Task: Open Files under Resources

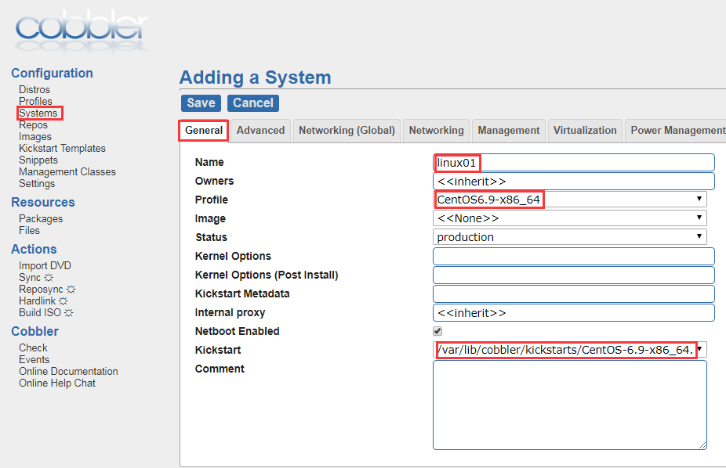Action: 29,231
